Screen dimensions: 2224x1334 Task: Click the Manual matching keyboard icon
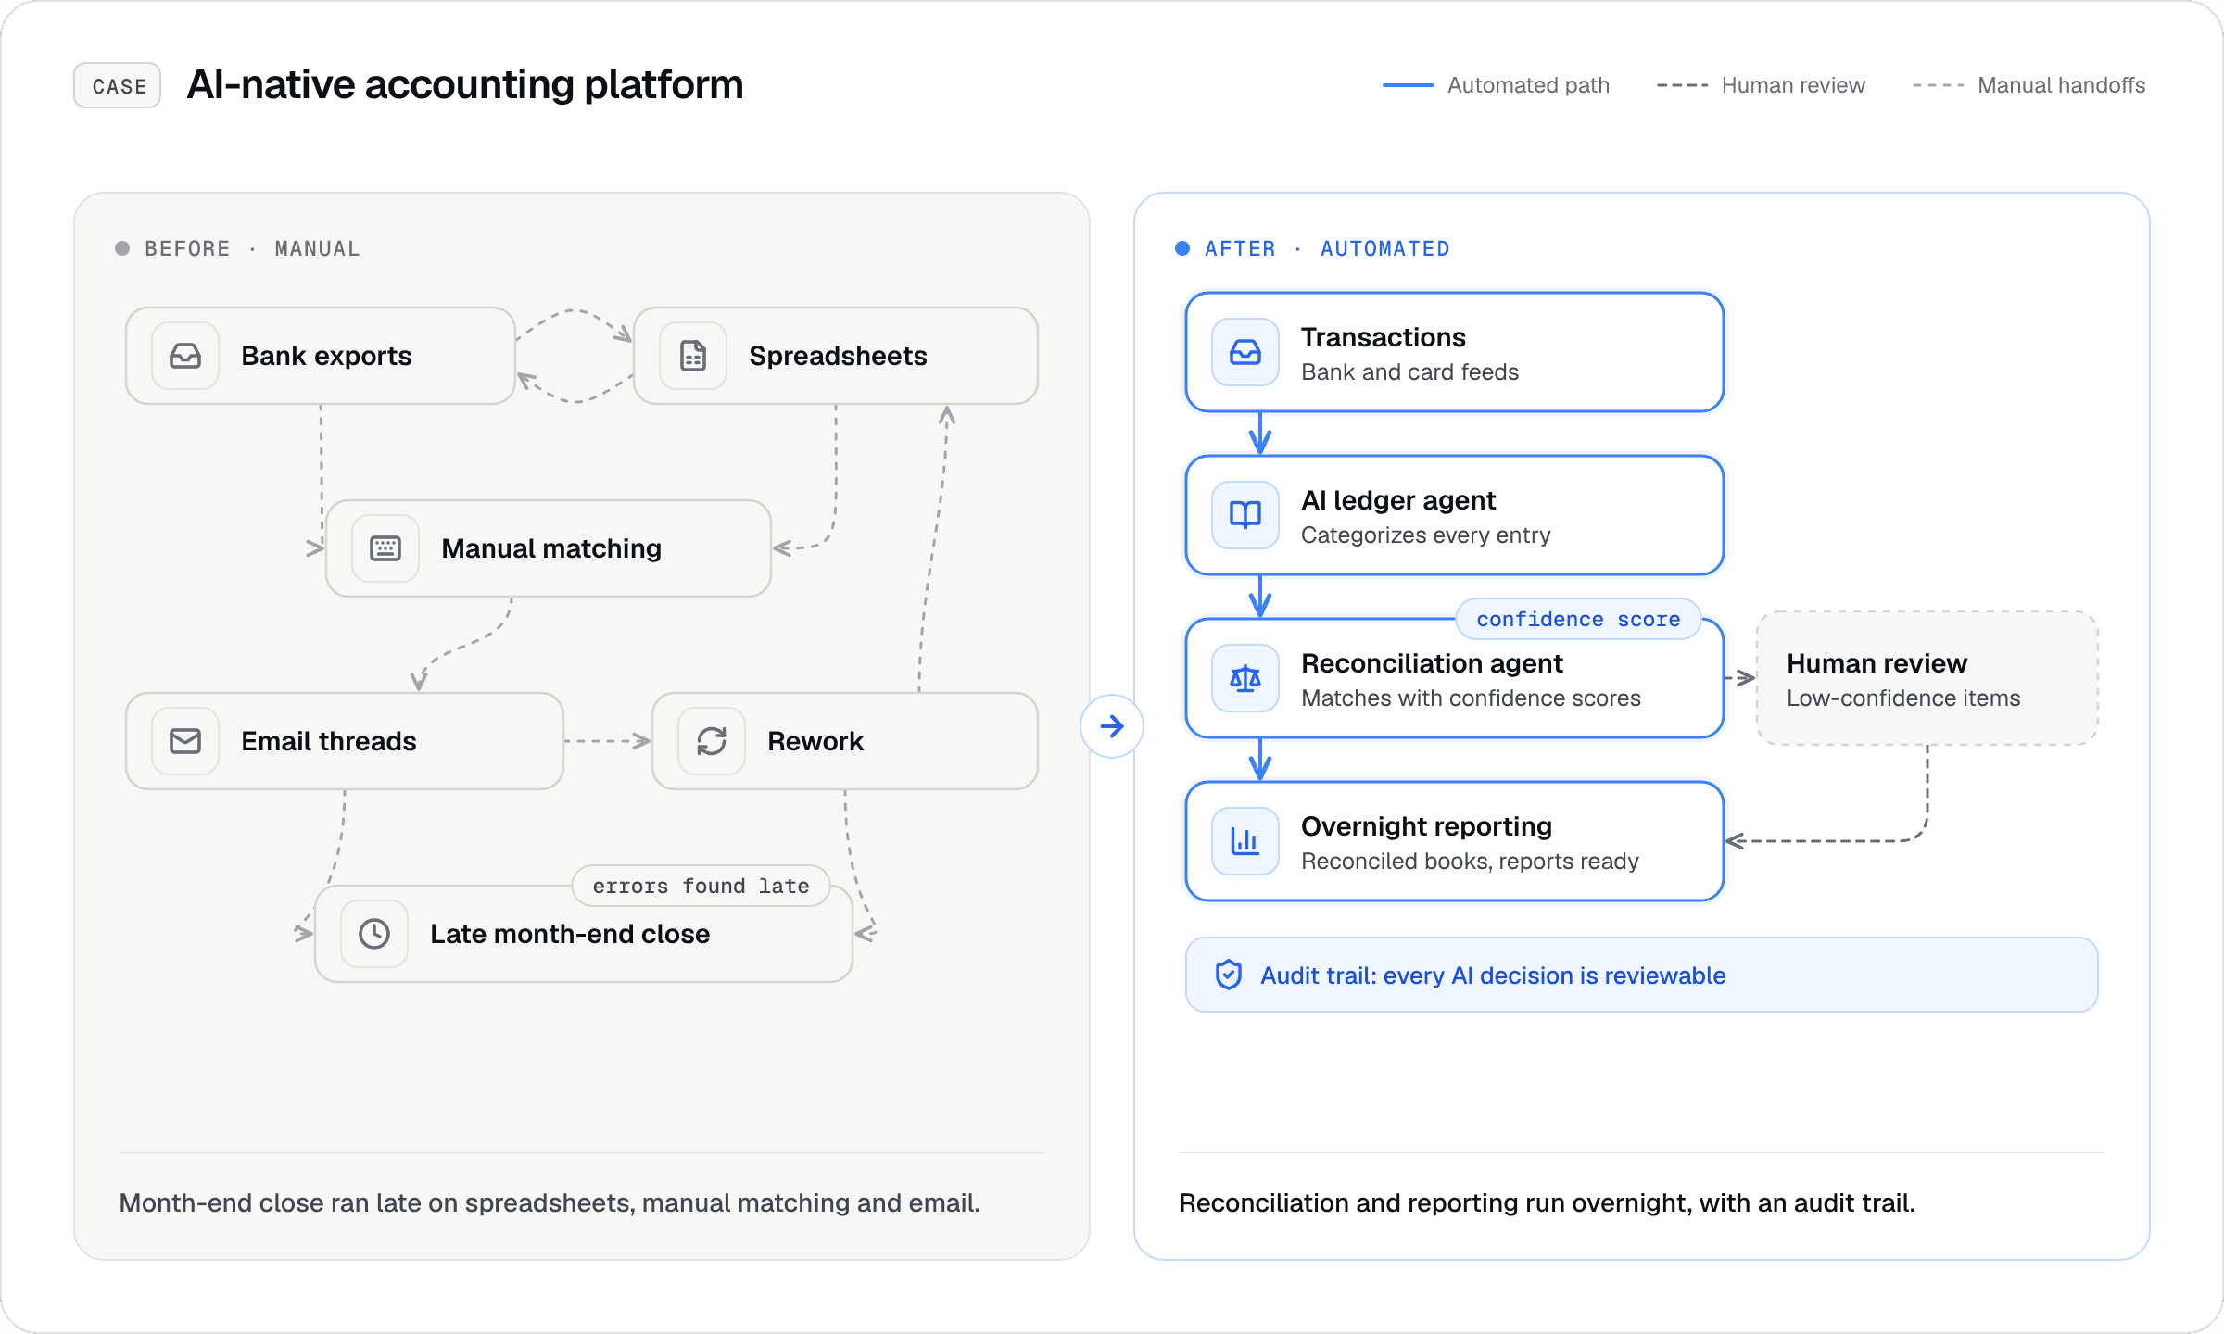(385, 548)
